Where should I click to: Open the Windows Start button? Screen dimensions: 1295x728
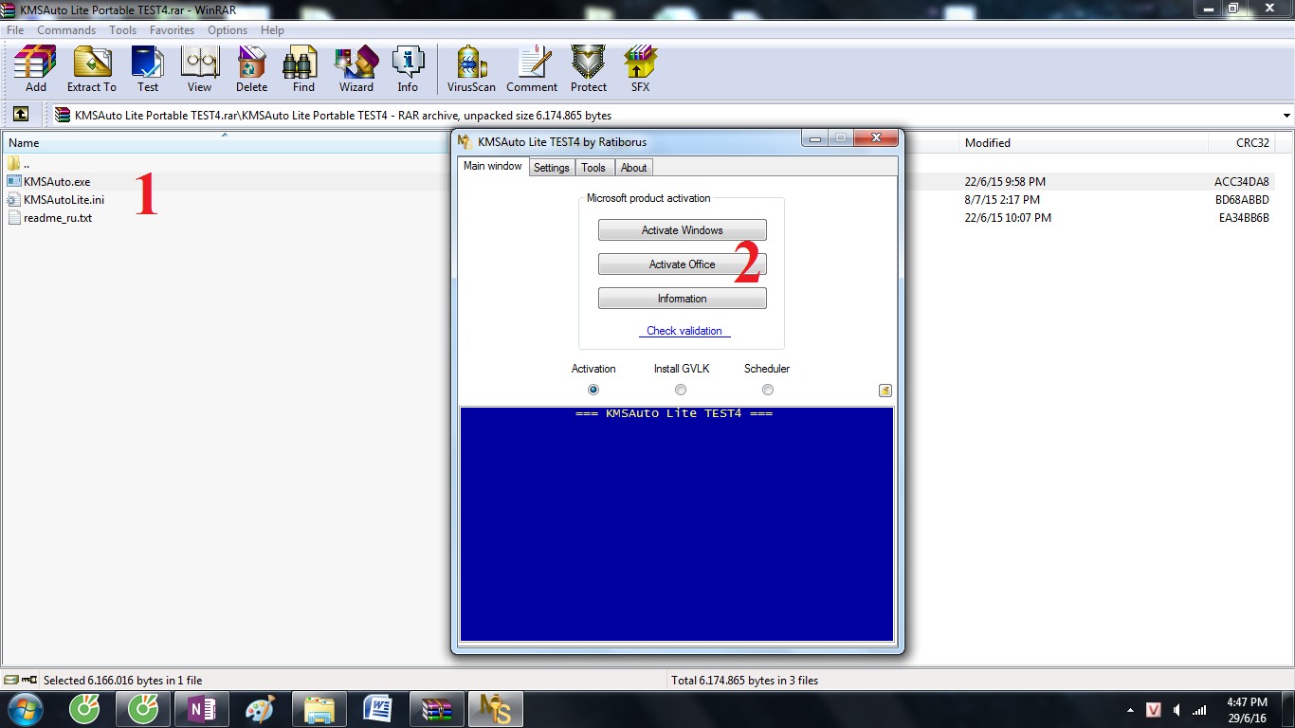tap(25, 709)
